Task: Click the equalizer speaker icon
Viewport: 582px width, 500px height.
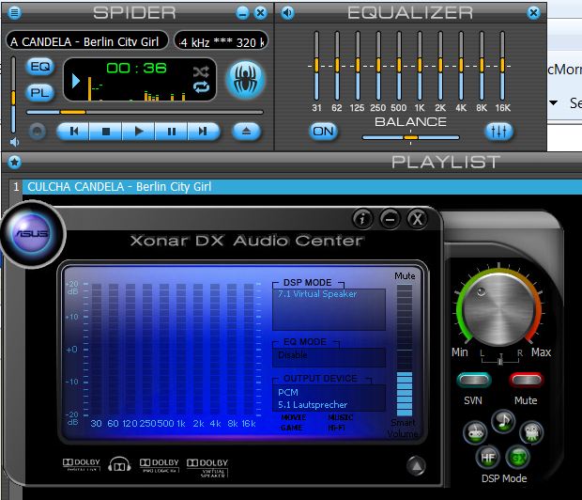Action: tap(287, 13)
